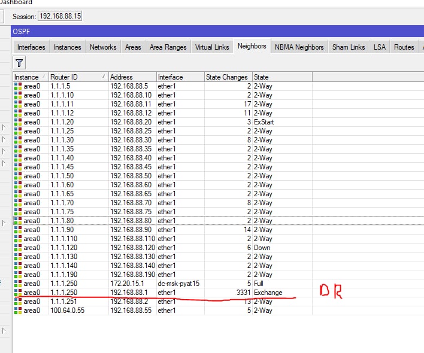Open the filter funnel icon
The height and width of the screenshot is (353, 424).
coord(19,63)
